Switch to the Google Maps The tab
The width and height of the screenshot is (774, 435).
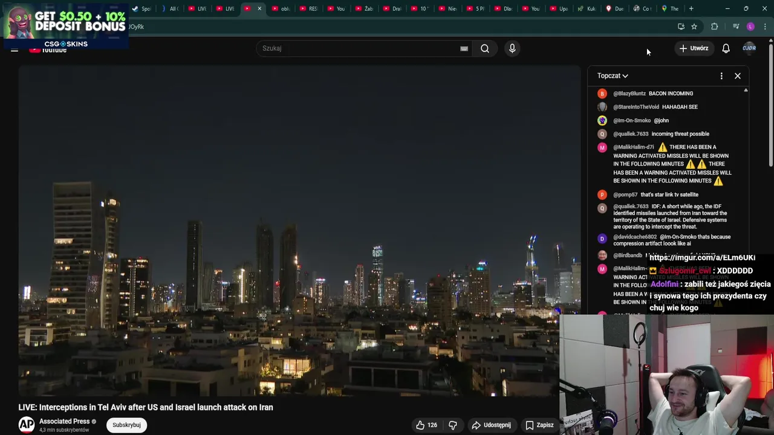pos(670,8)
